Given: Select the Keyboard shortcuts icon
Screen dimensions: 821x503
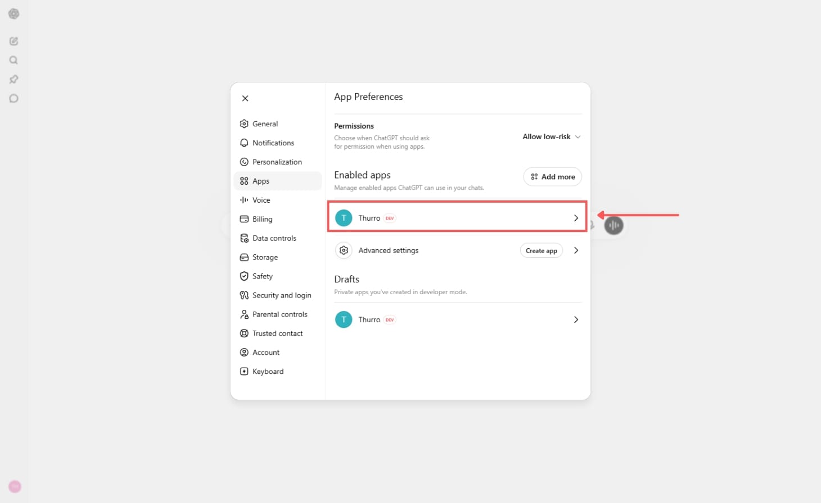Looking at the screenshot, I should pos(244,372).
